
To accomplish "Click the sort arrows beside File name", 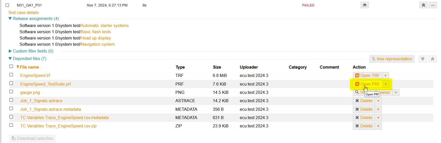I will 18,67.
